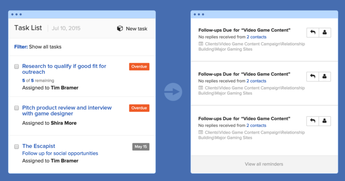Mark The Escapist task checkbox

coord(16,146)
